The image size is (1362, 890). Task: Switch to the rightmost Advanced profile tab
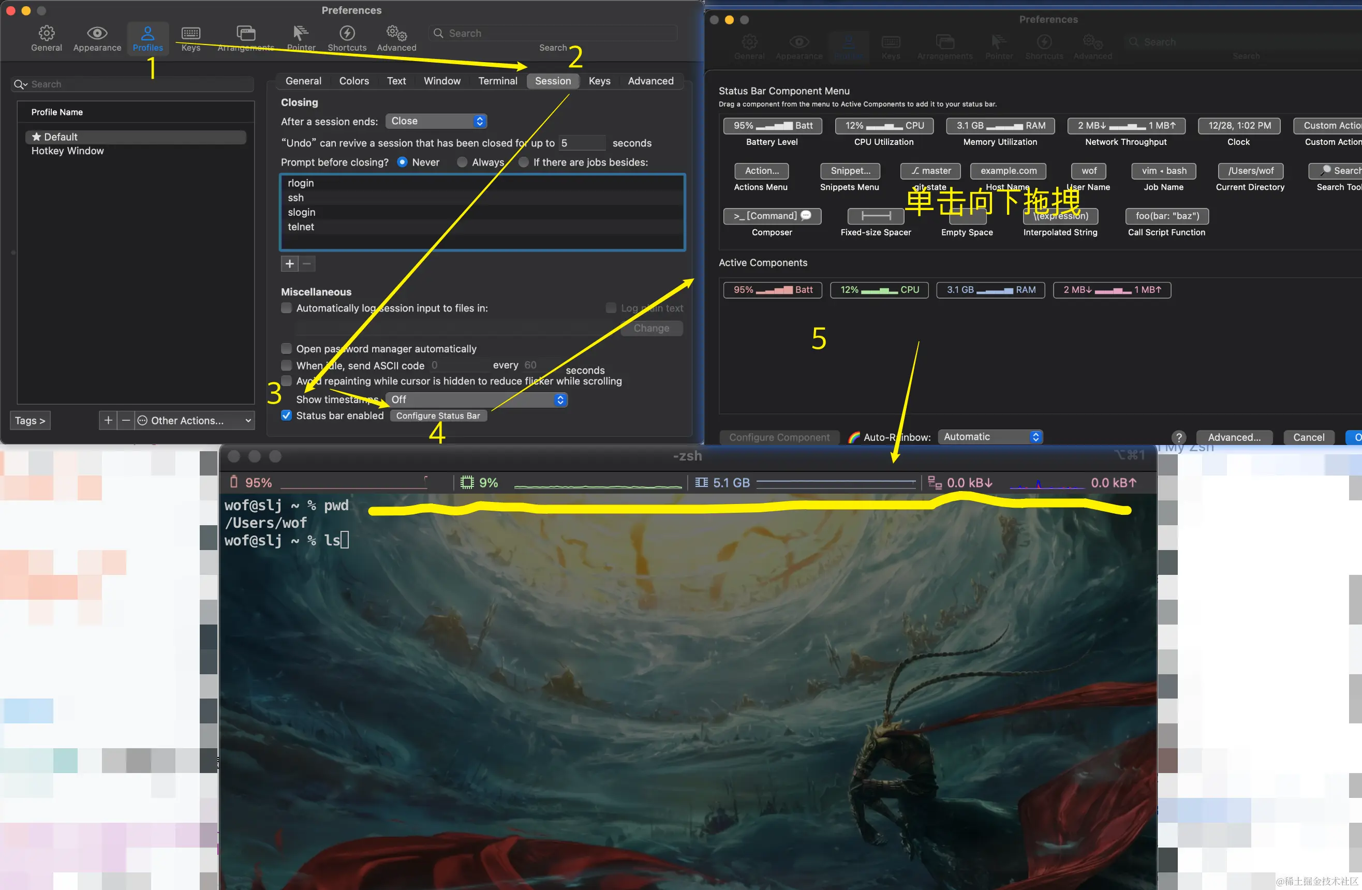pyautogui.click(x=650, y=81)
